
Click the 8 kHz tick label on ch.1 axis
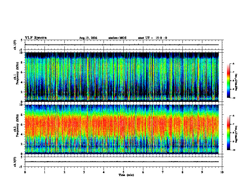point(22,62)
